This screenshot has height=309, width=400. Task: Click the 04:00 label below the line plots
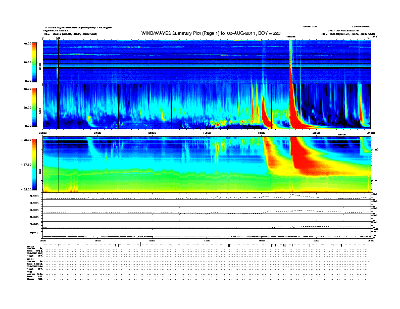point(97,240)
